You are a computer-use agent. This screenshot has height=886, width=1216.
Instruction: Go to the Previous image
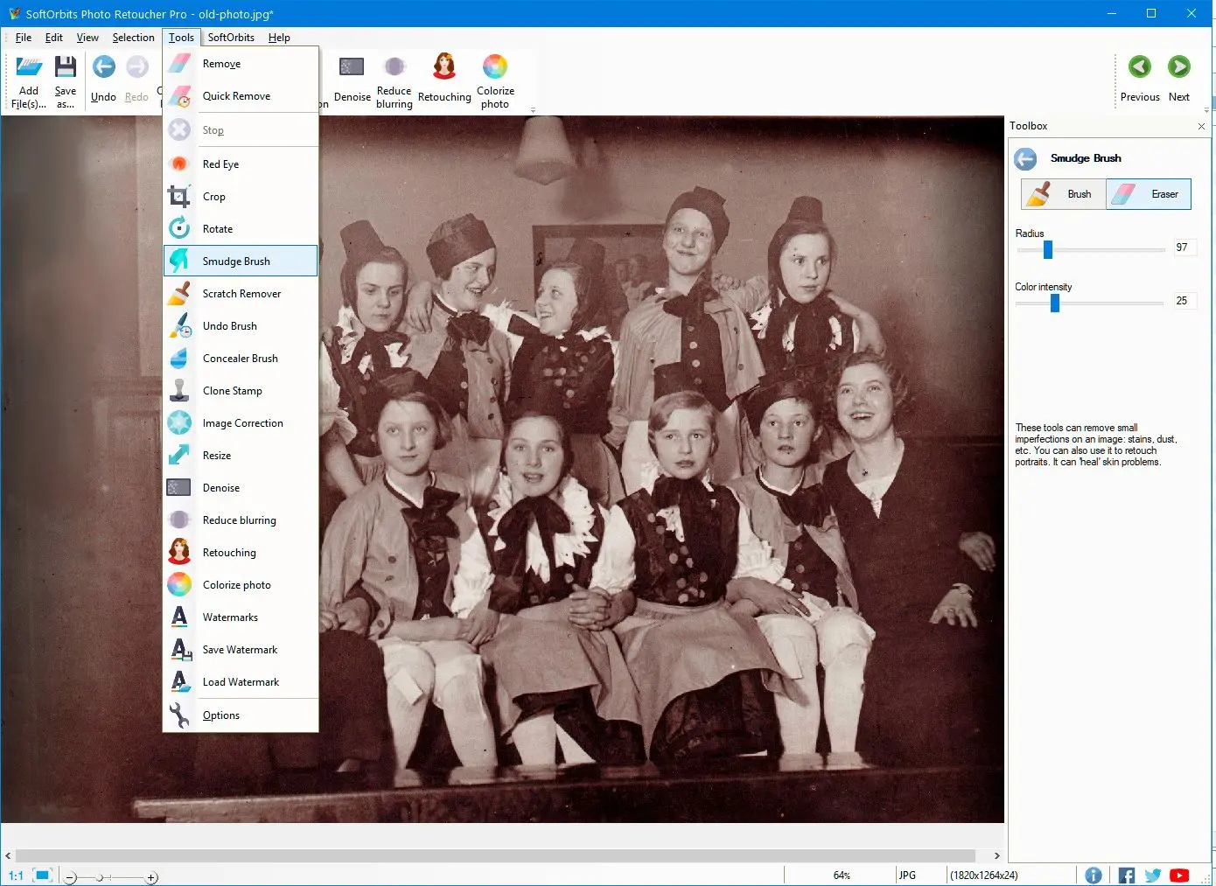coord(1139,68)
